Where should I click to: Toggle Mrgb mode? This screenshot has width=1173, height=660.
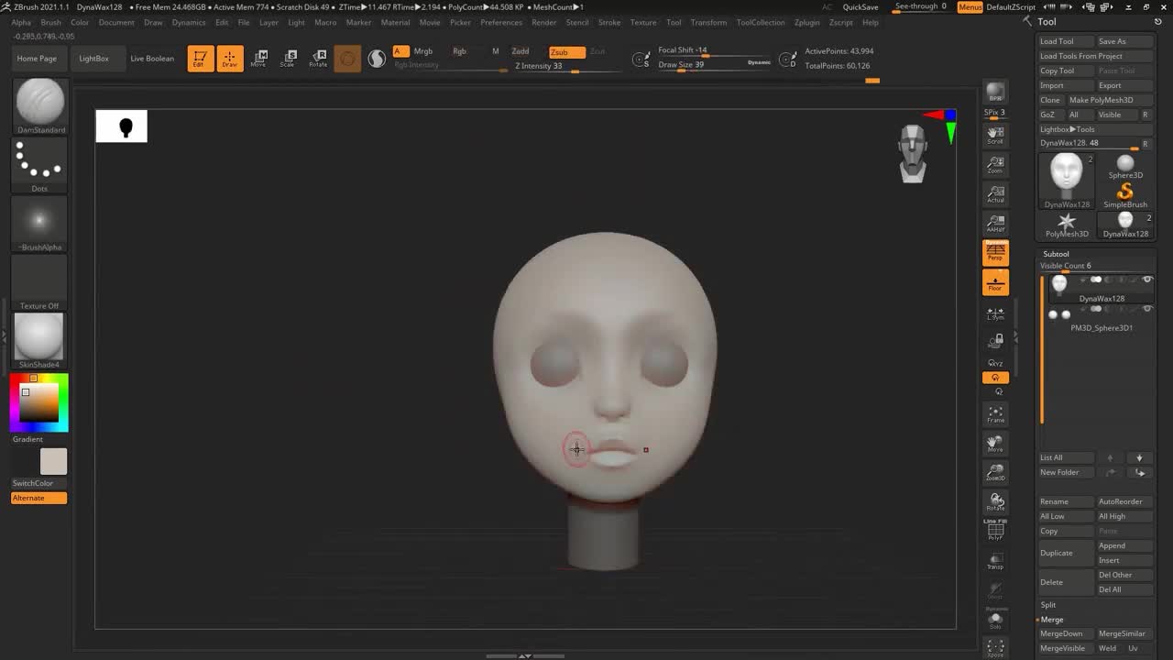[423, 51]
